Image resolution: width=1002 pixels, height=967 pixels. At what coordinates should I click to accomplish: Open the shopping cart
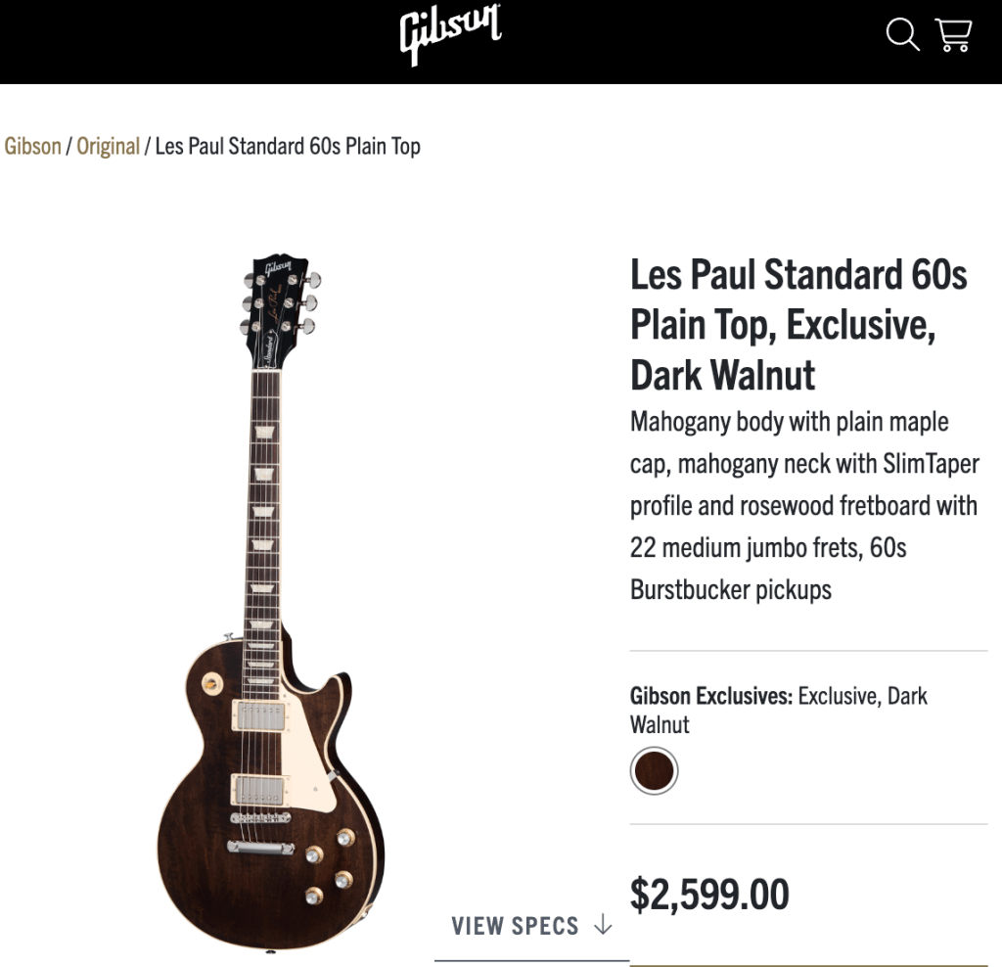953,35
